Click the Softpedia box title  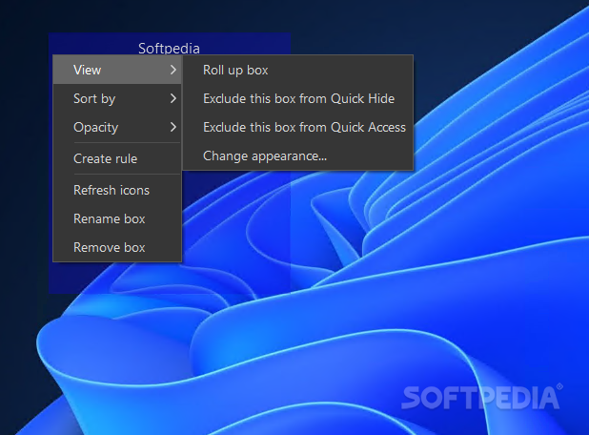[x=169, y=48]
